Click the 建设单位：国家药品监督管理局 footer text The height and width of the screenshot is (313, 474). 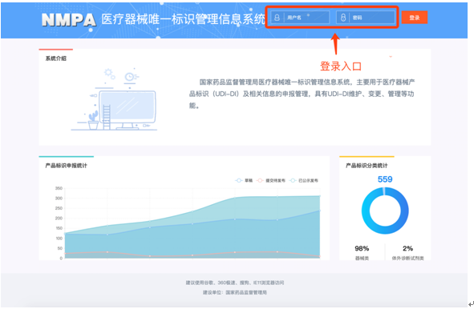(x=234, y=292)
